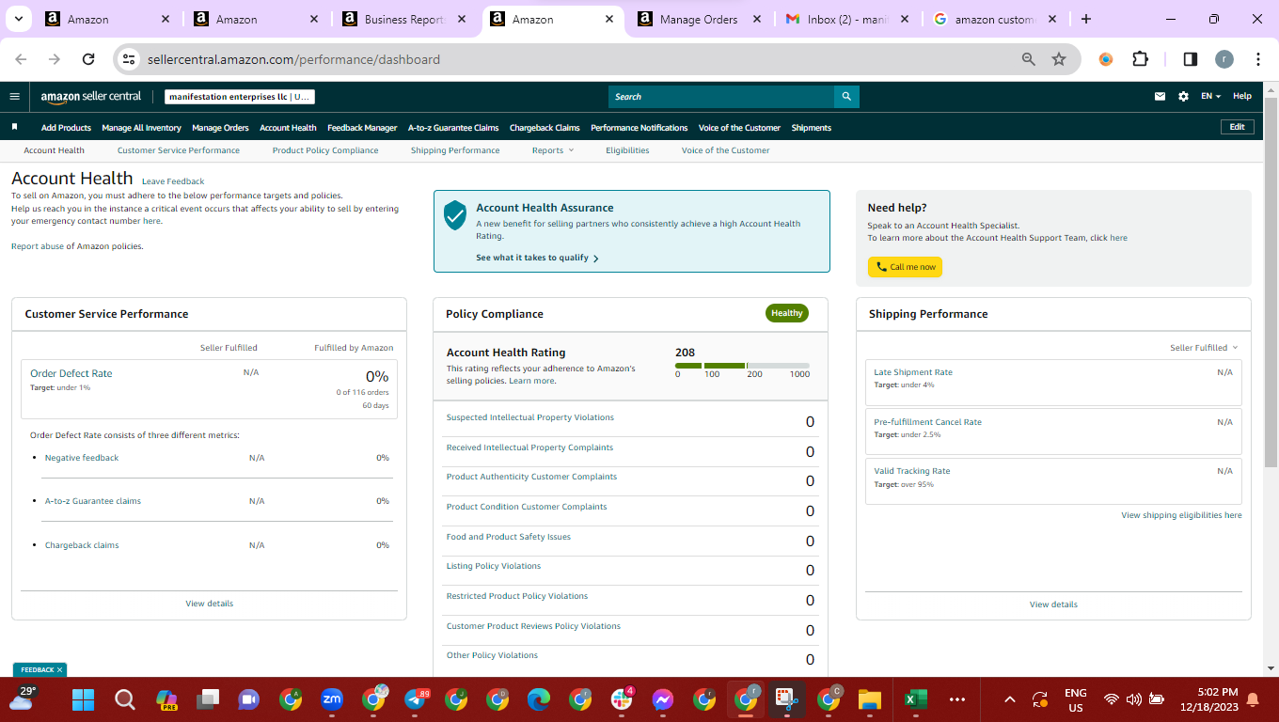Open the Windows Start menu
Image resolution: width=1279 pixels, height=722 pixels.
[84, 699]
